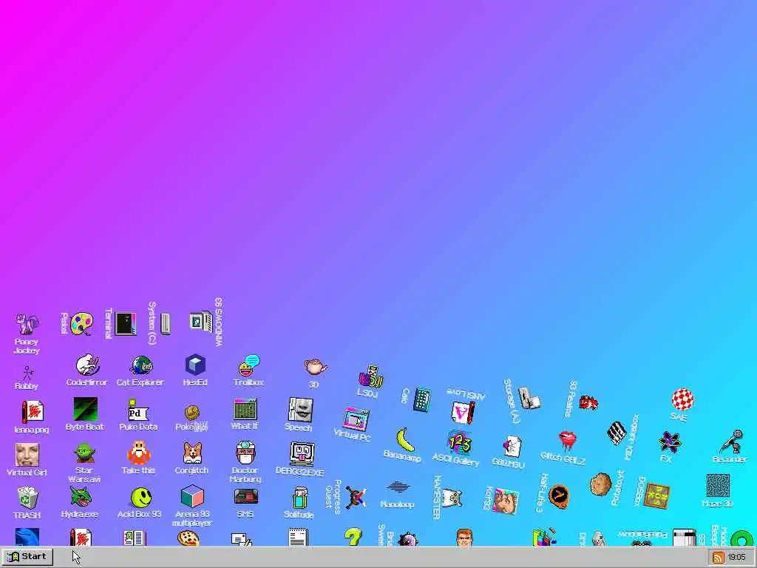Open the Windows 93 computer icon
Viewport: 757px width, 568px height.
click(x=201, y=322)
